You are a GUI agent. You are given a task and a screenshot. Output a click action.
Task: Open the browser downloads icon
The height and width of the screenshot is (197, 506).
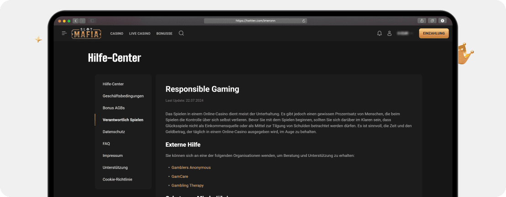443,21
